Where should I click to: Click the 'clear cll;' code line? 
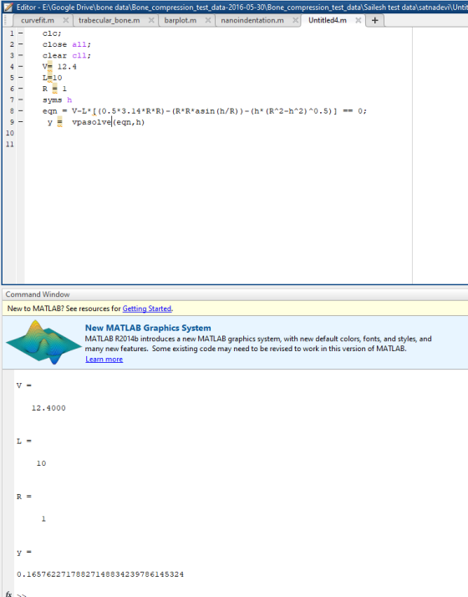pyautogui.click(x=67, y=55)
